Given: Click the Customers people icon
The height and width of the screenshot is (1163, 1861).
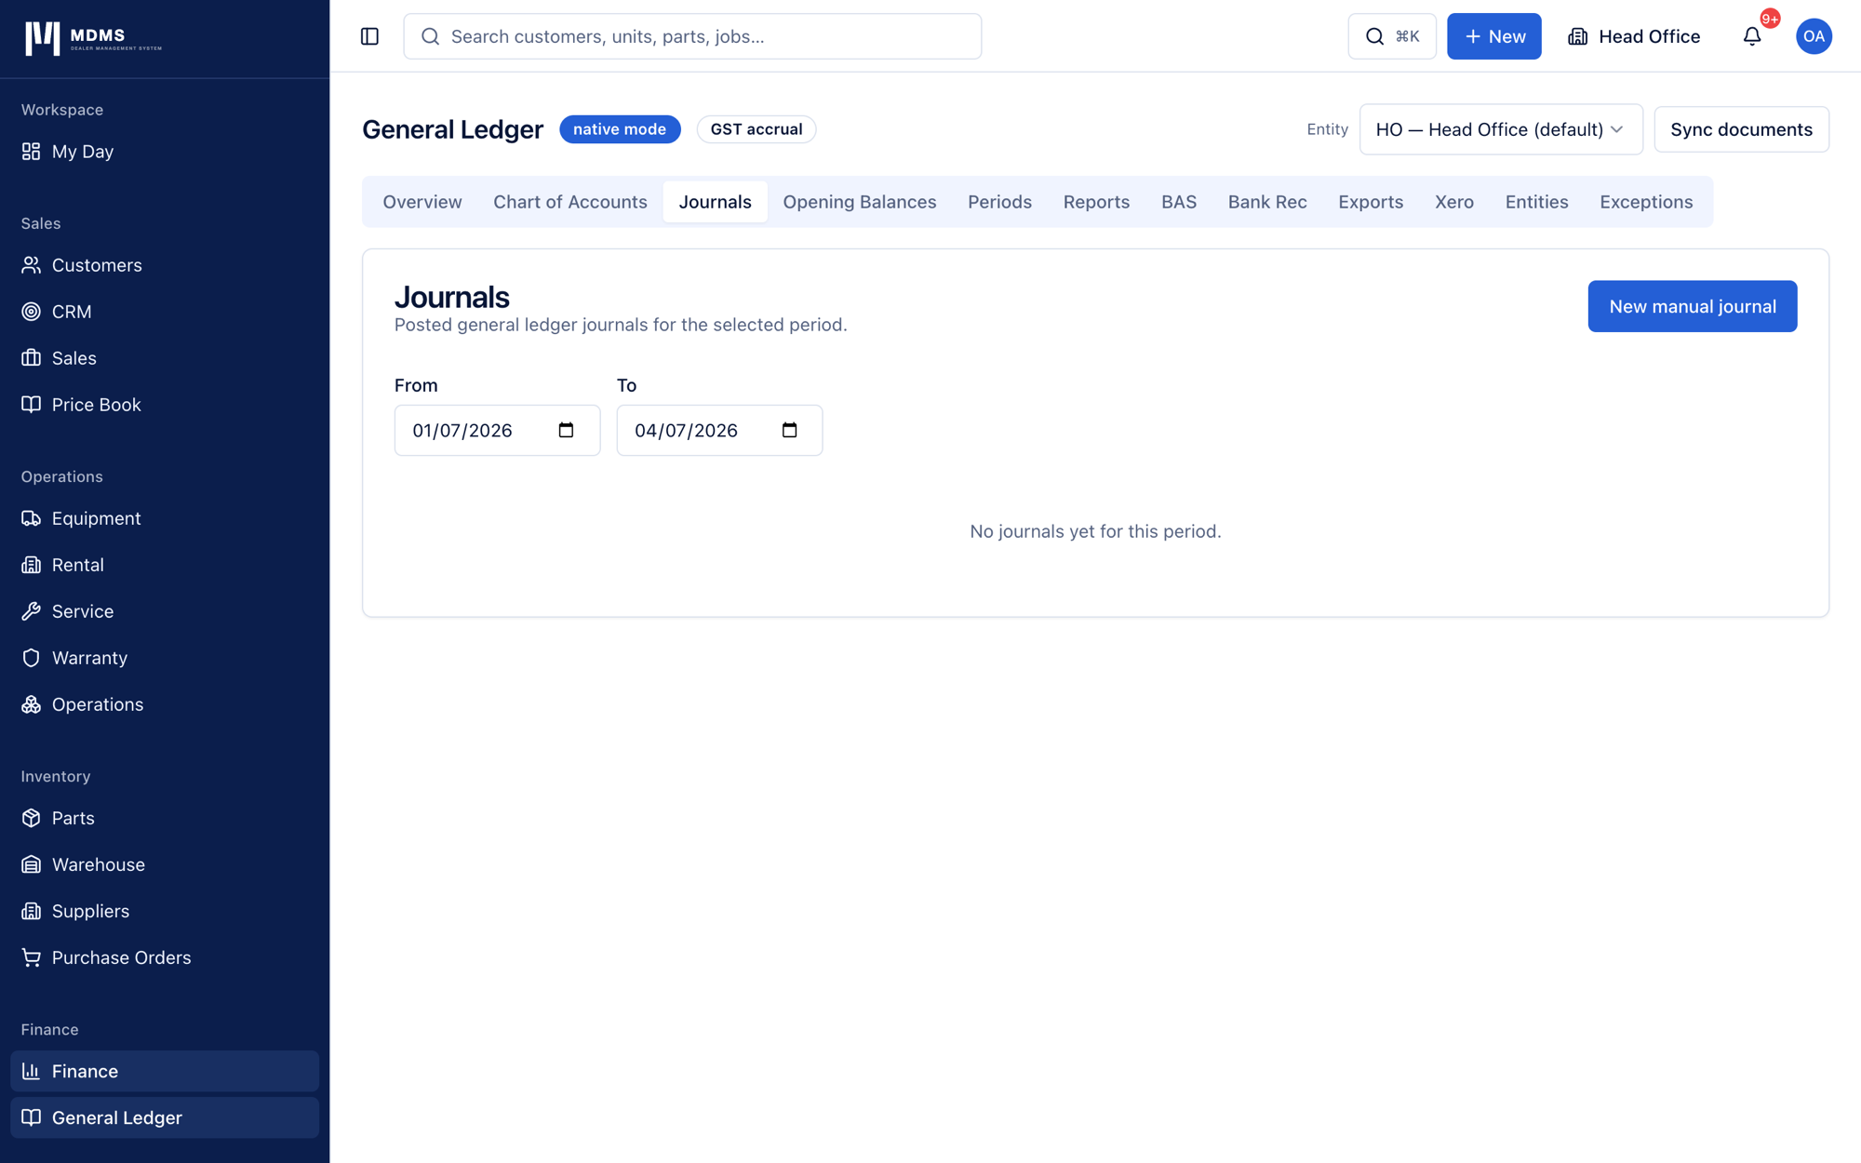Looking at the screenshot, I should click(x=31, y=265).
